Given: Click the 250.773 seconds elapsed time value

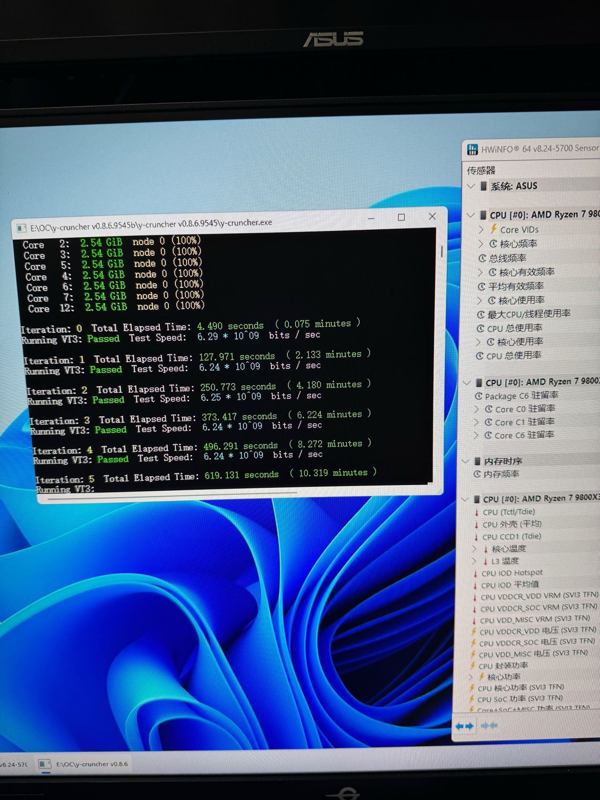Looking at the screenshot, I should point(238,387).
